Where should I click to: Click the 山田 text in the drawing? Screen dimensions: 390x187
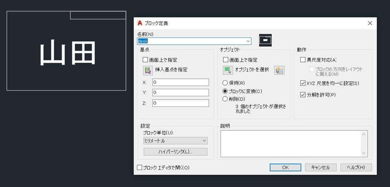(x=67, y=53)
